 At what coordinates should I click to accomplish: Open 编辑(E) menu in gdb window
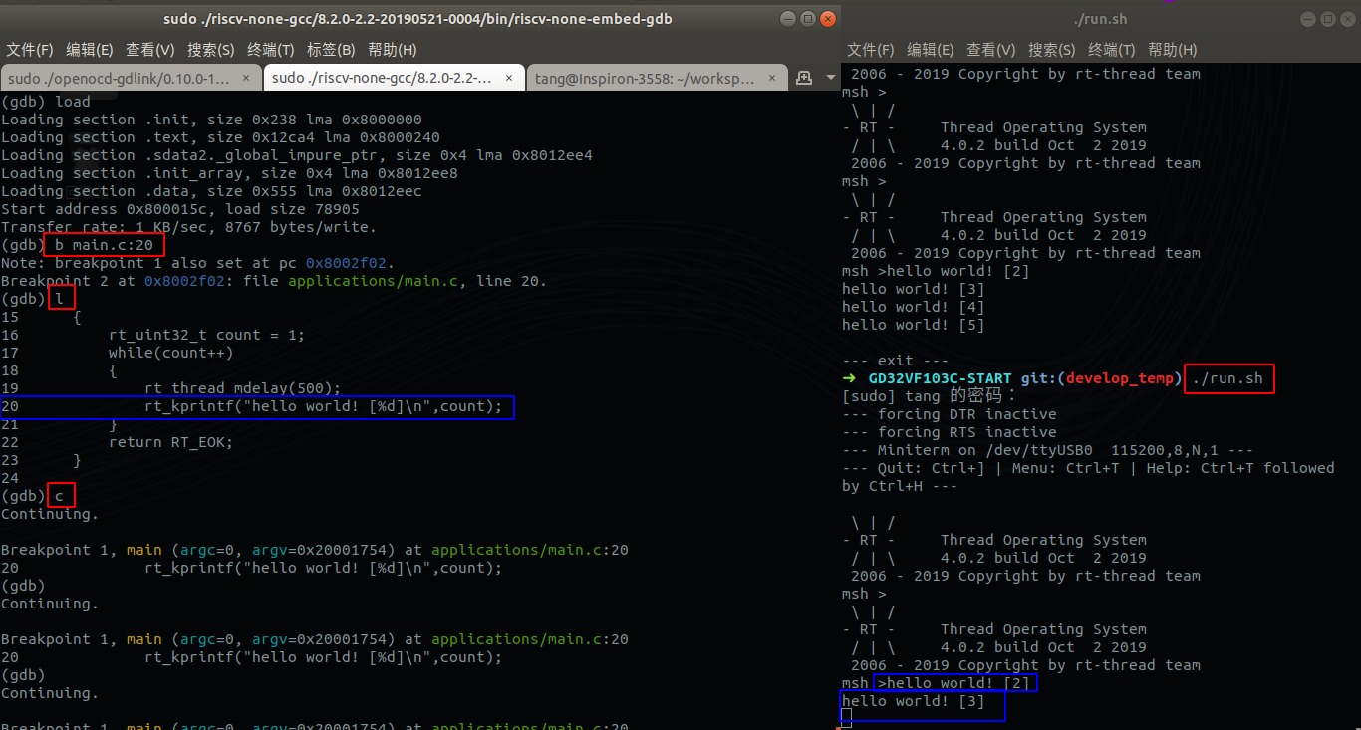pyautogui.click(x=89, y=50)
